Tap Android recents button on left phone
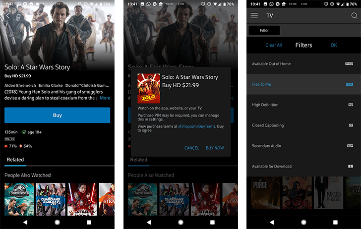361x229 pixels. [x=89, y=222]
